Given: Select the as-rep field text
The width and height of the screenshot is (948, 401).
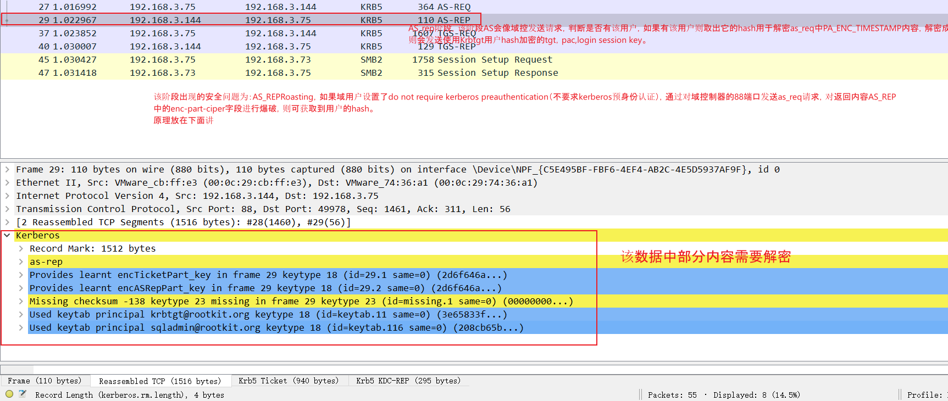Looking at the screenshot, I should [x=46, y=261].
